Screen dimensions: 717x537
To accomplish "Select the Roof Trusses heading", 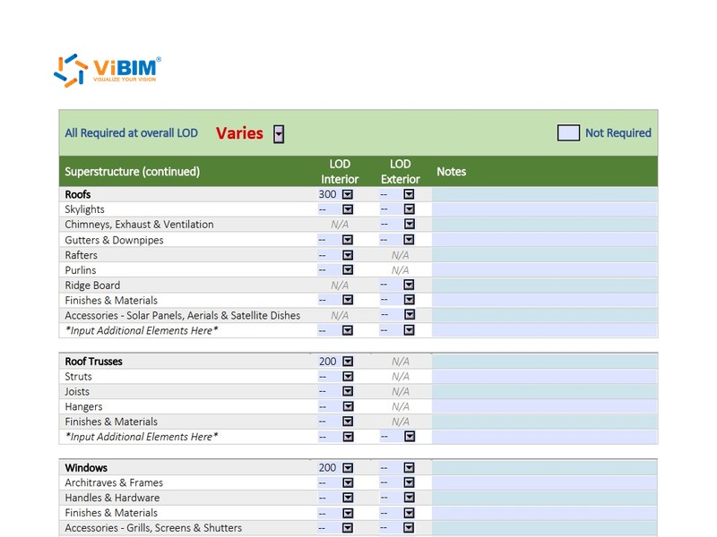I will click(x=94, y=362).
